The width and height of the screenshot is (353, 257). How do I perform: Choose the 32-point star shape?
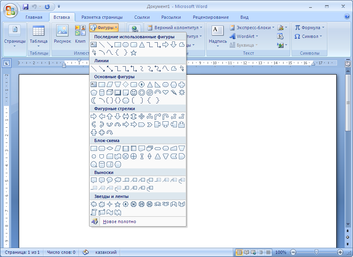(150, 204)
